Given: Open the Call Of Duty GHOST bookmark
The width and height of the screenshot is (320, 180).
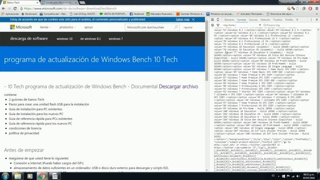Looking at the screenshot, I should [83, 14].
